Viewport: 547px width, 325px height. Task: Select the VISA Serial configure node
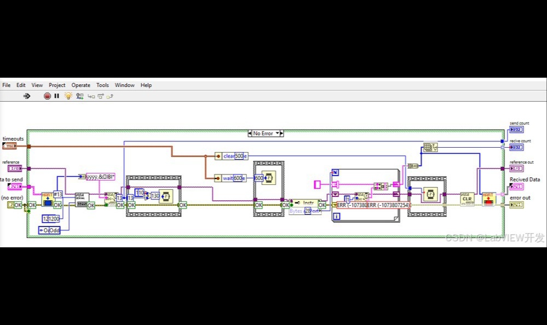82,200
